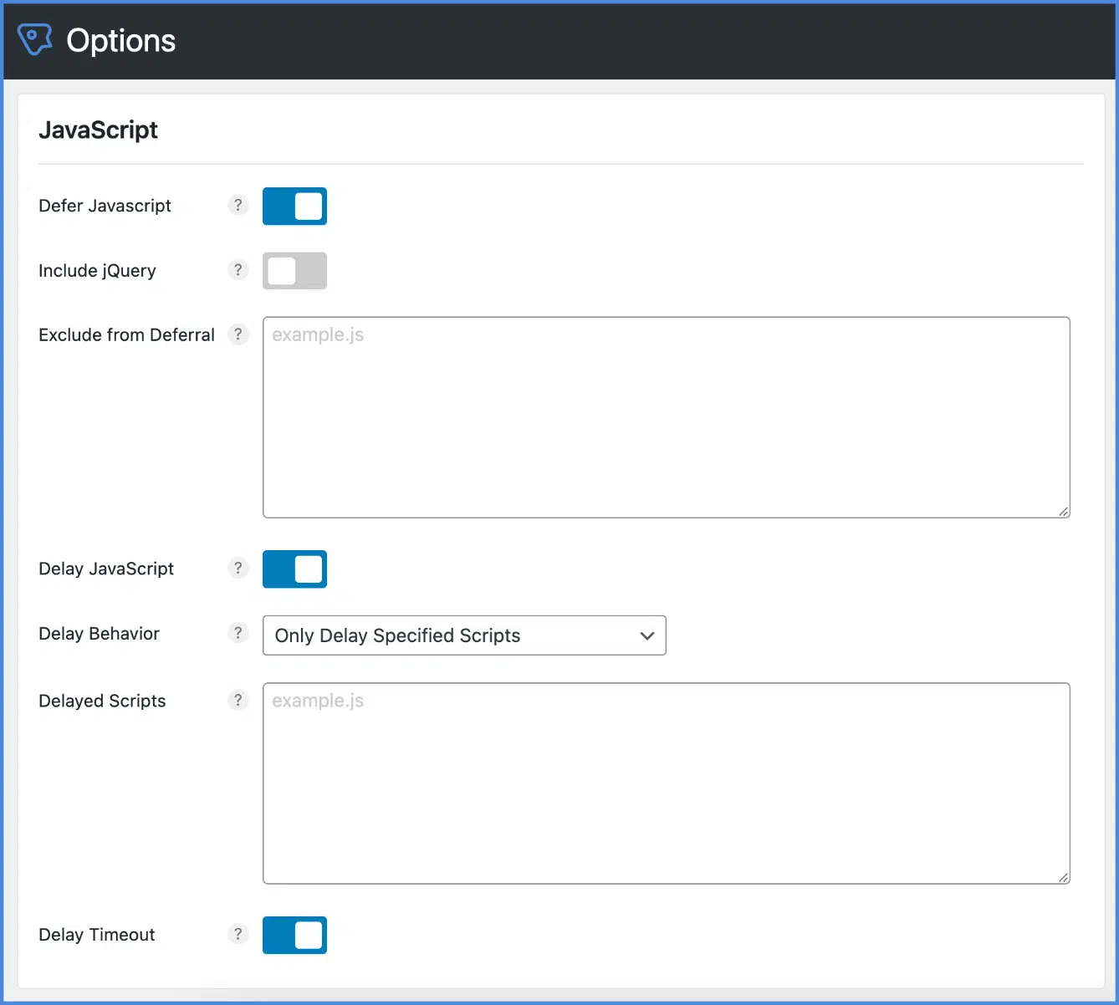
Task: Open the Defer Javascript help tooltip
Action: (238, 205)
